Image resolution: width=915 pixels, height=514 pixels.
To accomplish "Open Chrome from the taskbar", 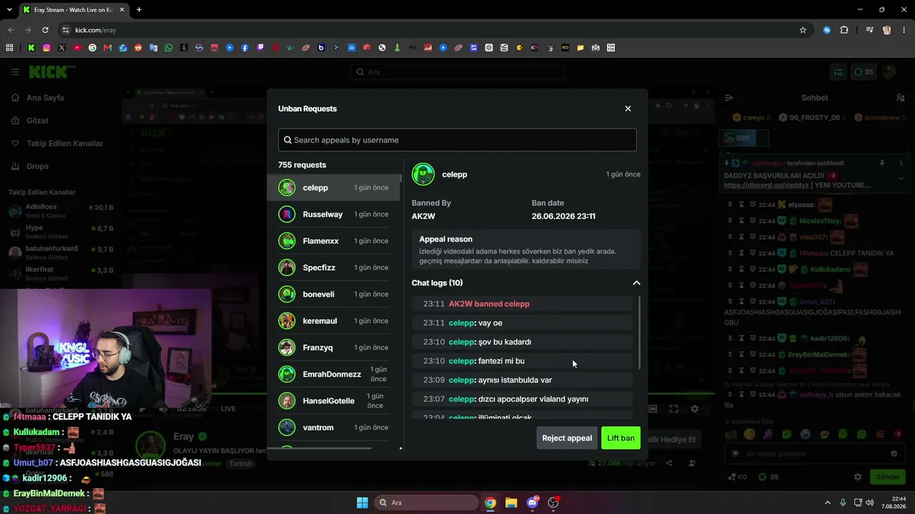I will tap(490, 503).
